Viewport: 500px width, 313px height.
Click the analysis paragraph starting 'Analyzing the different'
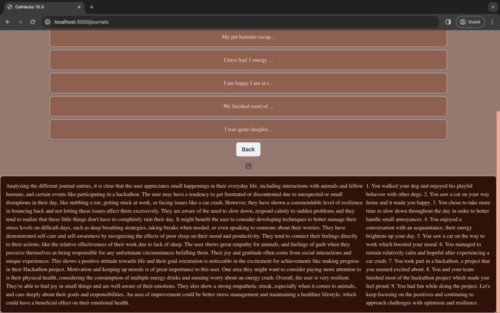184,244
